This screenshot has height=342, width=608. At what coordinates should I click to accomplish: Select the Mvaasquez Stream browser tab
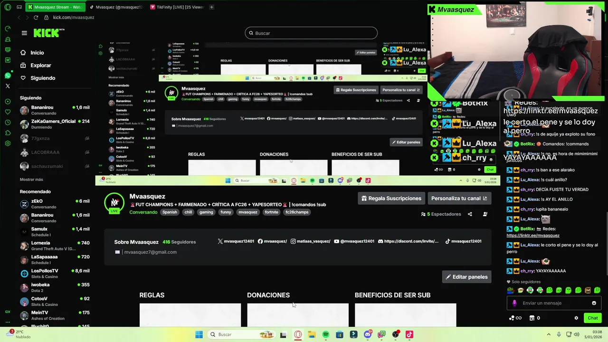click(x=55, y=7)
